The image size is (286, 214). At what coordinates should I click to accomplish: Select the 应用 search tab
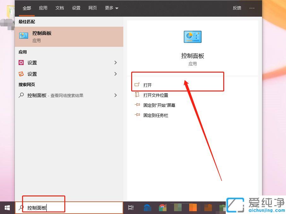43,8
